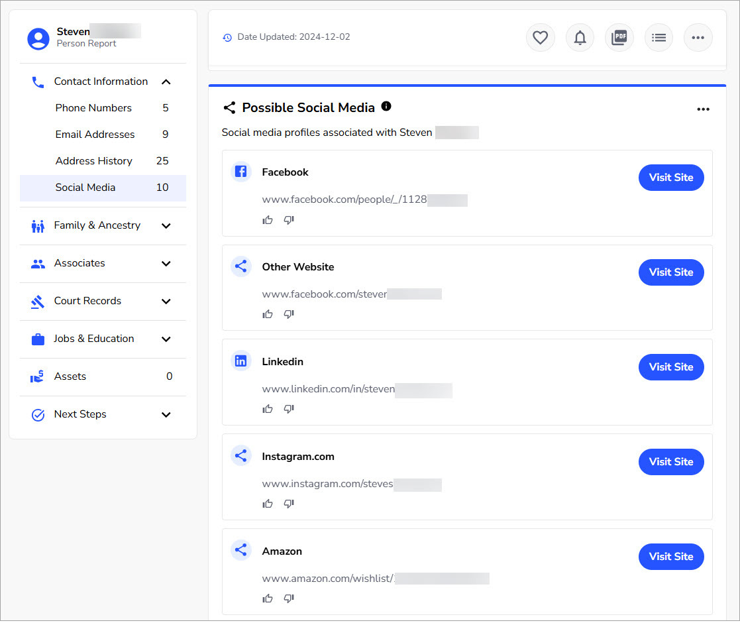This screenshot has height=623, width=740.
Task: Click the Assets dollar icon in the sidebar
Action: (37, 376)
